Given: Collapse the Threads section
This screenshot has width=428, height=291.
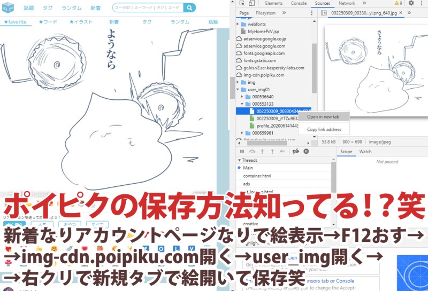Looking at the screenshot, I should pos(239,160).
